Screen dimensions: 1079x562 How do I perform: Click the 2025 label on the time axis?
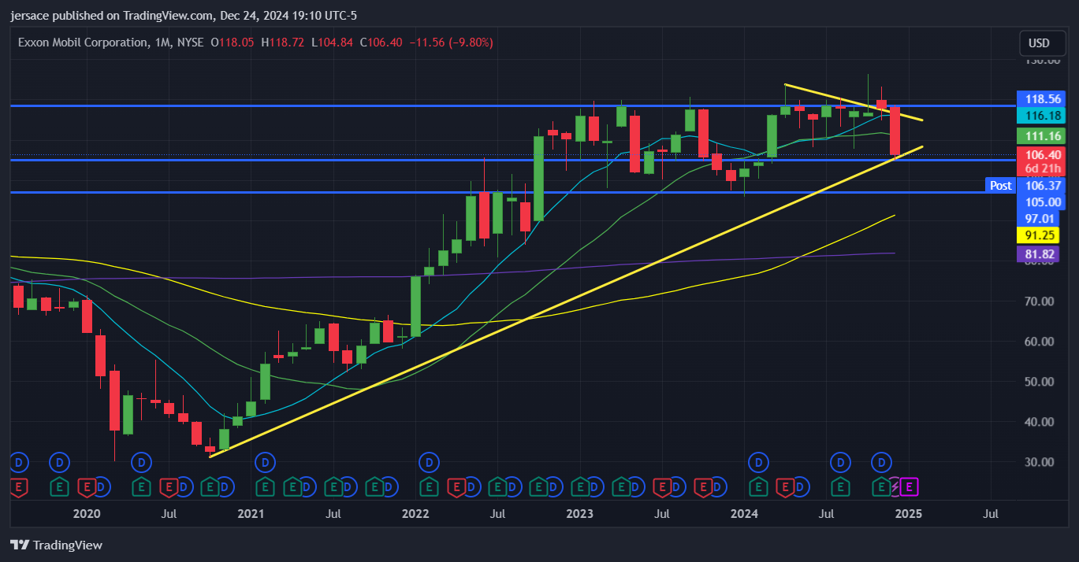pyautogui.click(x=909, y=514)
